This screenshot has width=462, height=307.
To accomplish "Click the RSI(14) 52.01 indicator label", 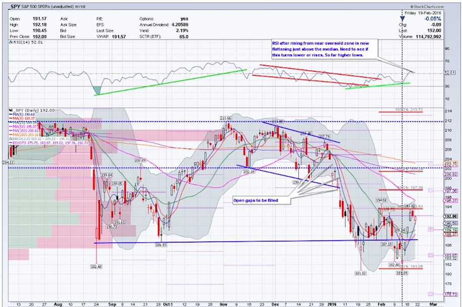I will click(28, 42).
